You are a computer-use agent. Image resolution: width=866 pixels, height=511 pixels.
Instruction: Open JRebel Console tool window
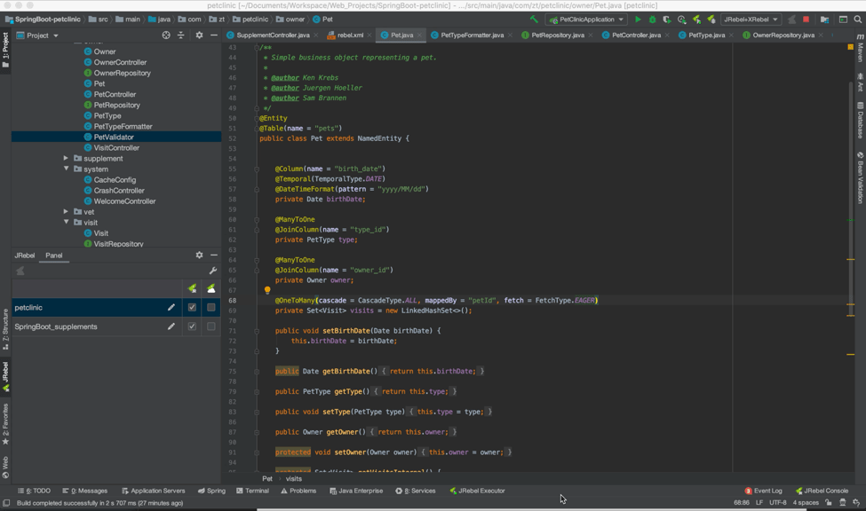click(x=822, y=491)
